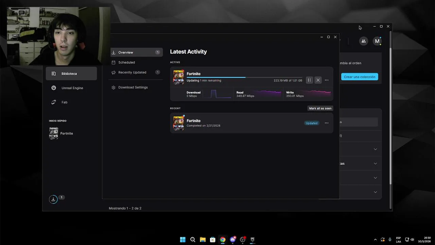Screen dimensions: 435x245
Task: Launch Fortnite from Inicio Rápido
Action: tap(62, 133)
